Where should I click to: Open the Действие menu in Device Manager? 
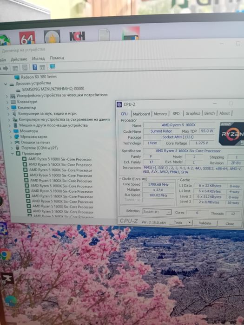click(x=19, y=59)
